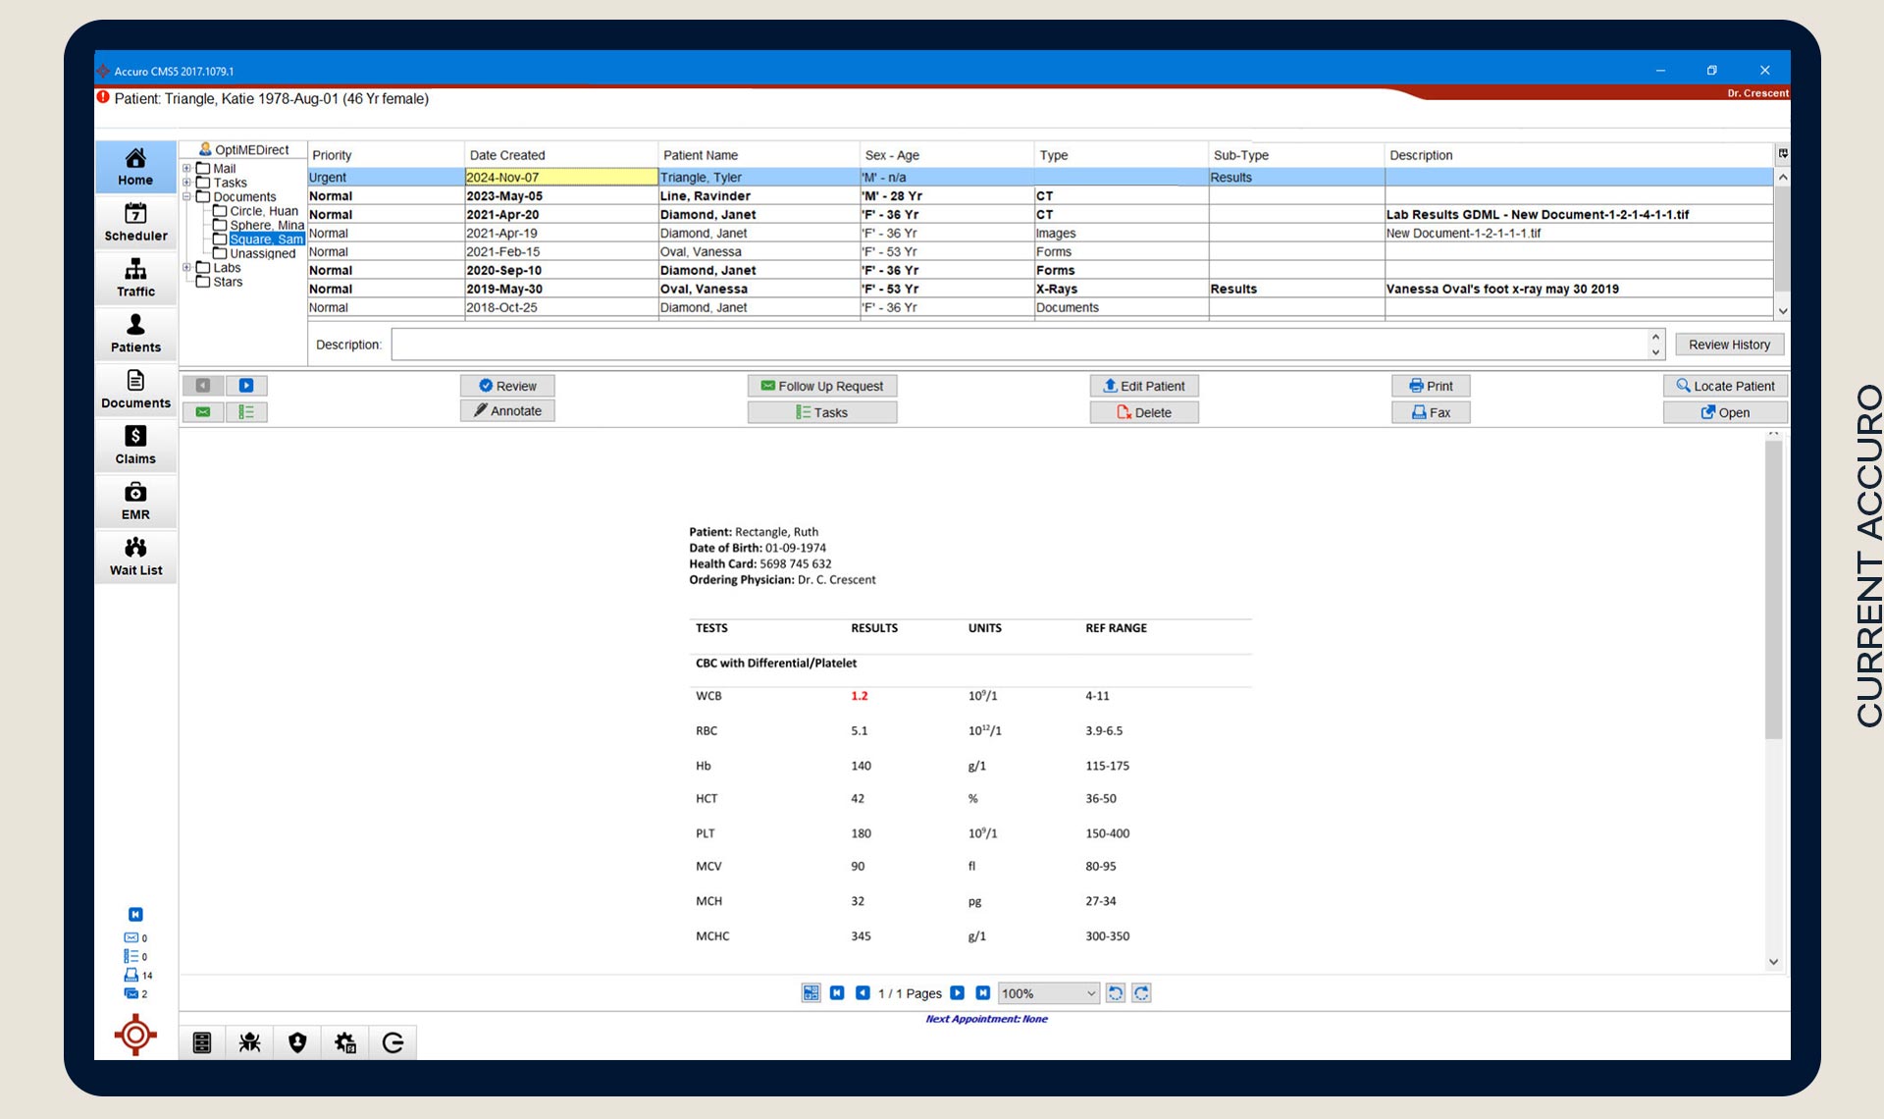Click the green envelope mail button
Image resolution: width=1884 pixels, height=1119 pixels.
coord(203,412)
